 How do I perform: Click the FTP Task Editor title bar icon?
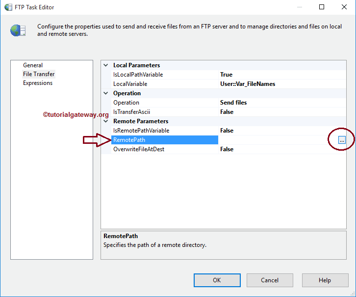pyautogui.click(x=8, y=7)
